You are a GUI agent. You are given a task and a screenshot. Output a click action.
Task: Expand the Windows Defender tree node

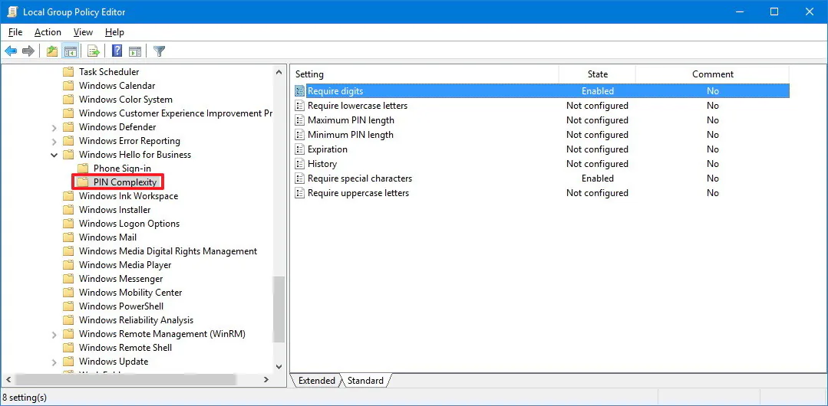[54, 127]
